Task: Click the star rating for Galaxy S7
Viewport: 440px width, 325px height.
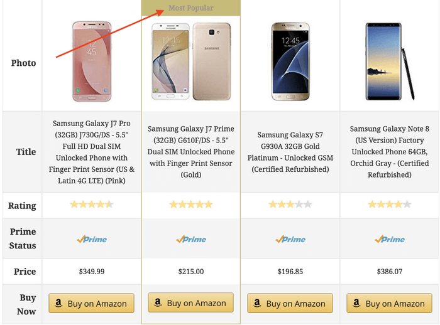Action: coord(290,205)
